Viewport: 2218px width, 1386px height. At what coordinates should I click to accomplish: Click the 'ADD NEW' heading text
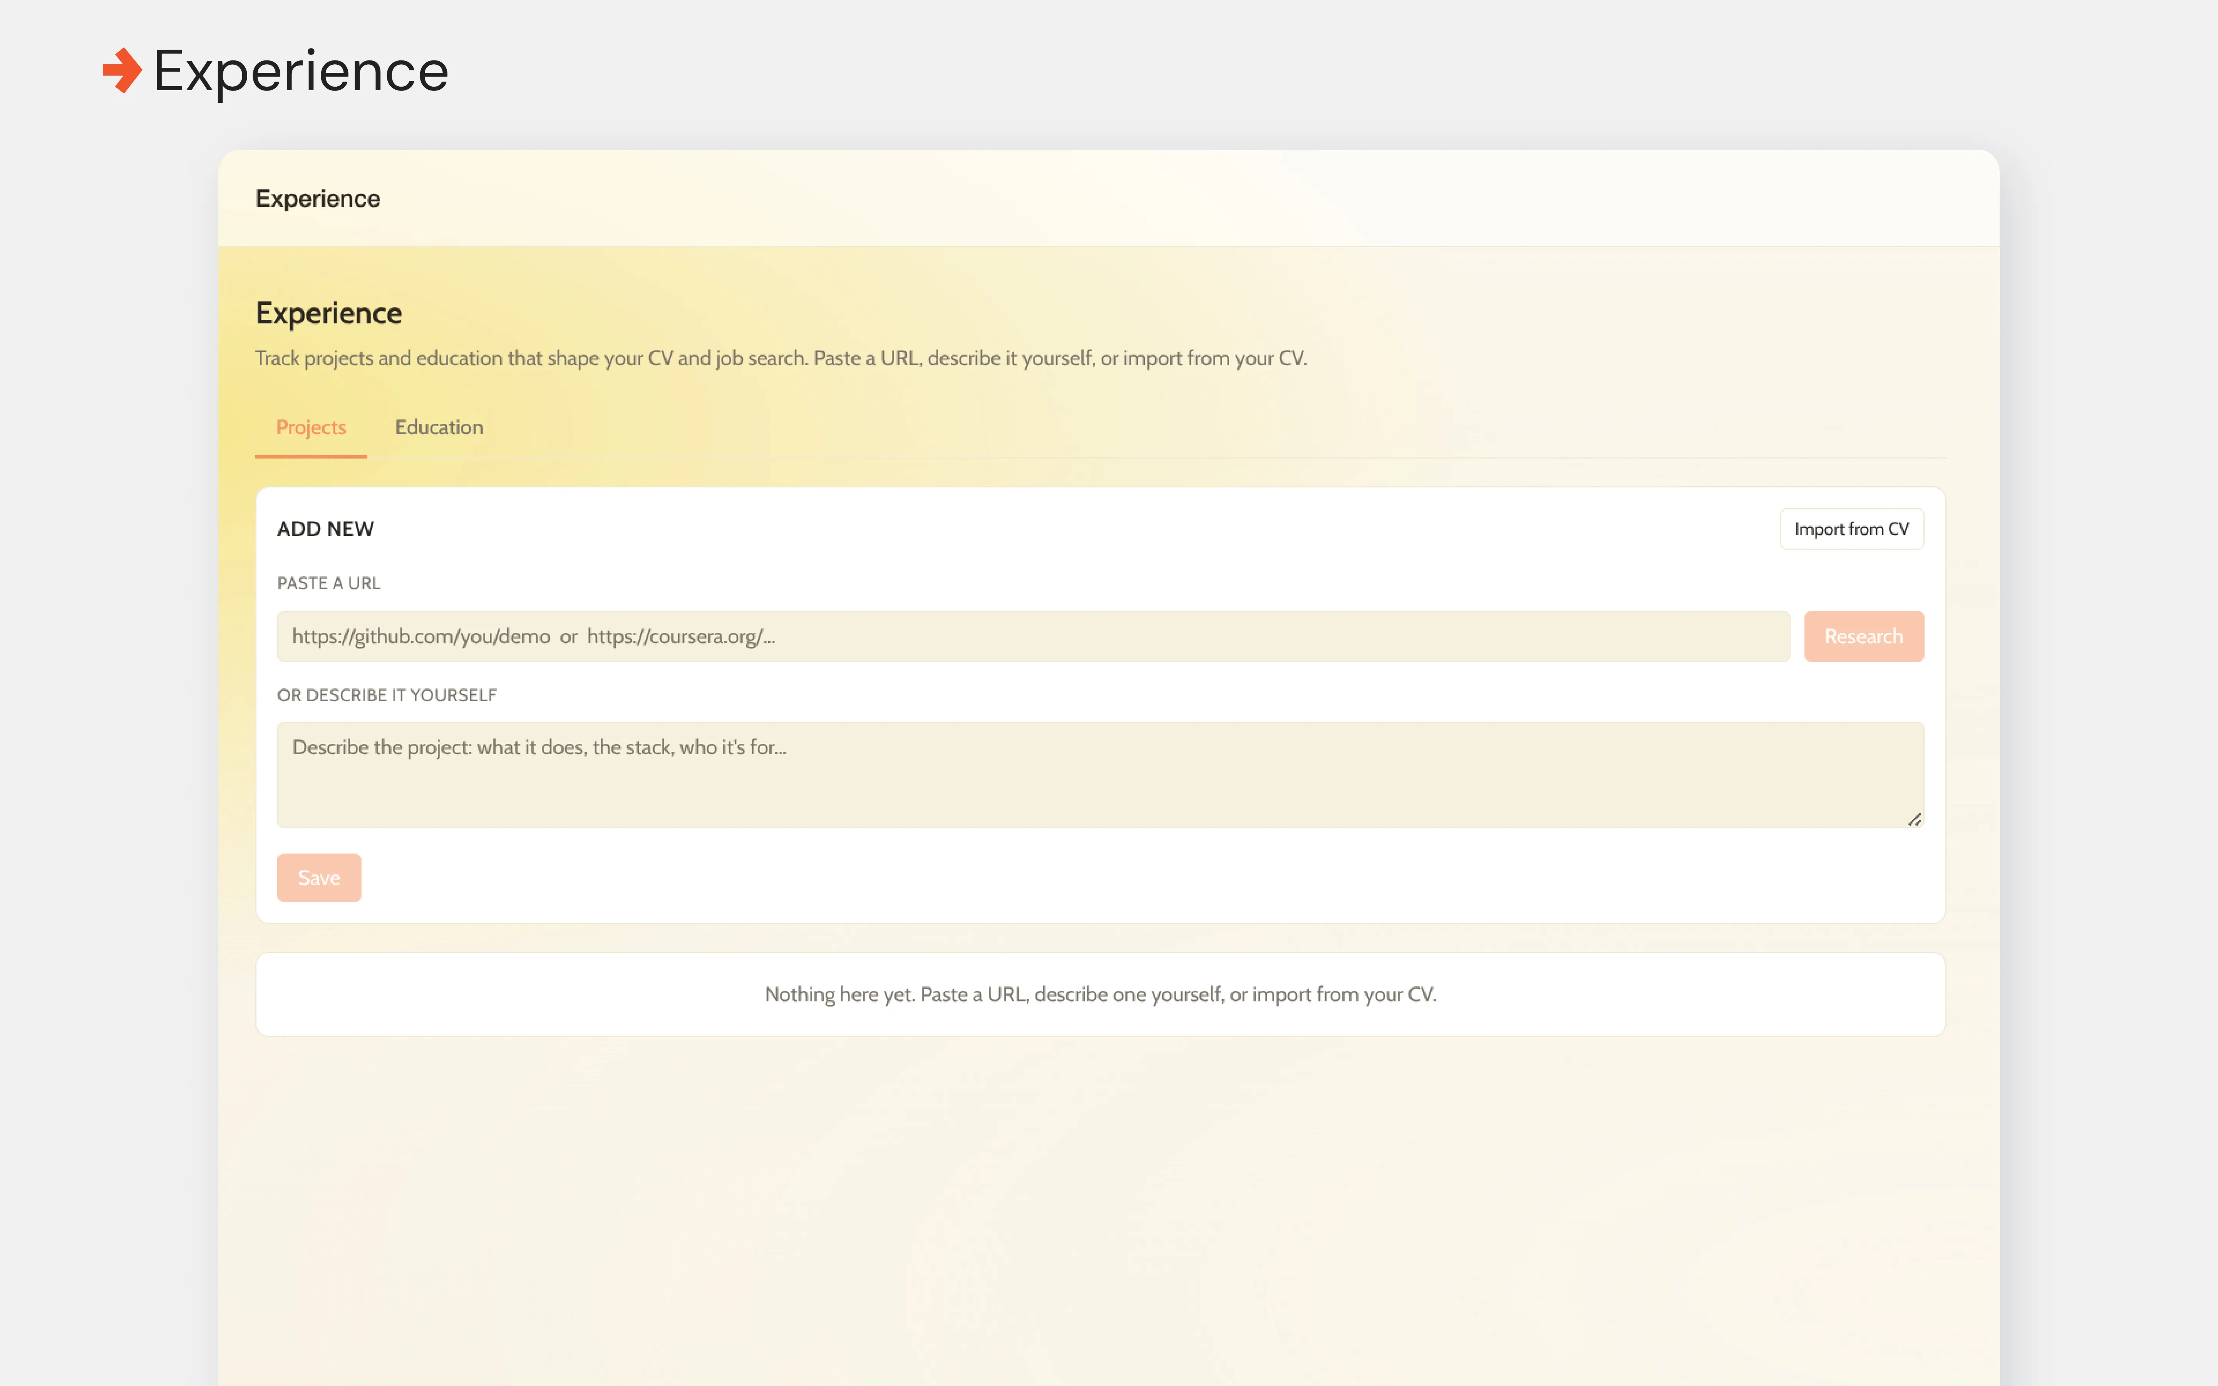325,529
